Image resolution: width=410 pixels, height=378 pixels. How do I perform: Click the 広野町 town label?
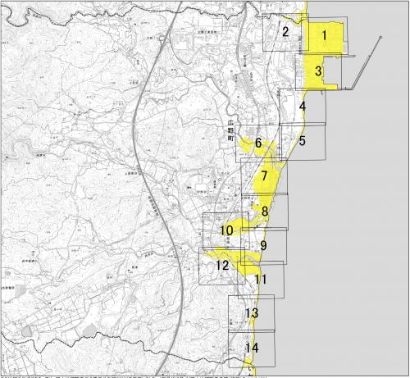pyautogui.click(x=231, y=130)
